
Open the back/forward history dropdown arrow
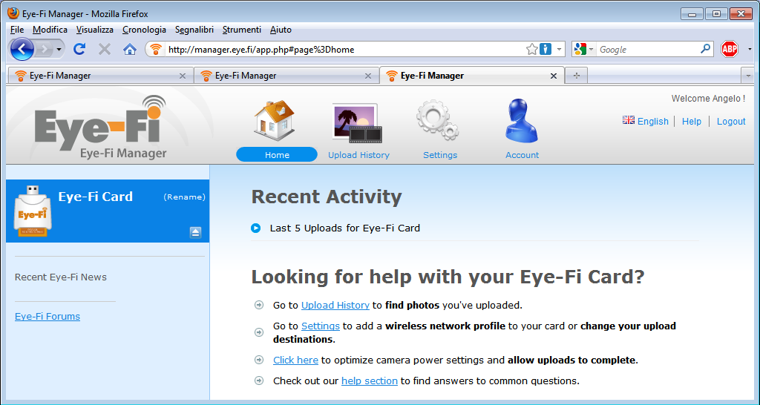tap(59, 50)
